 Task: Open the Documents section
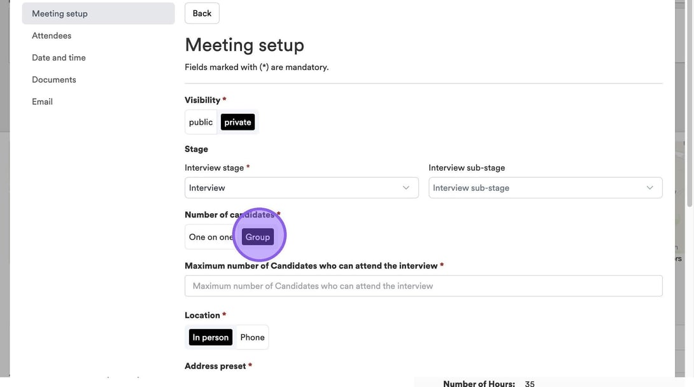pos(54,80)
